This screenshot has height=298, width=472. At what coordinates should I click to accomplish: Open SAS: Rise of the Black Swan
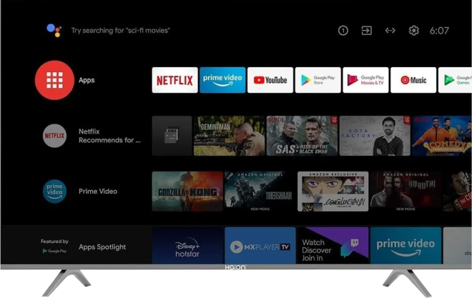(x=302, y=136)
